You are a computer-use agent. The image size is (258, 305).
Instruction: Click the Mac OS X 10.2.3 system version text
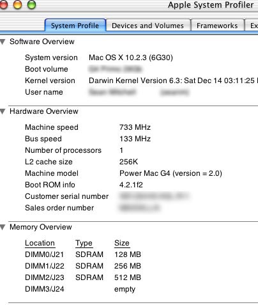click(131, 58)
